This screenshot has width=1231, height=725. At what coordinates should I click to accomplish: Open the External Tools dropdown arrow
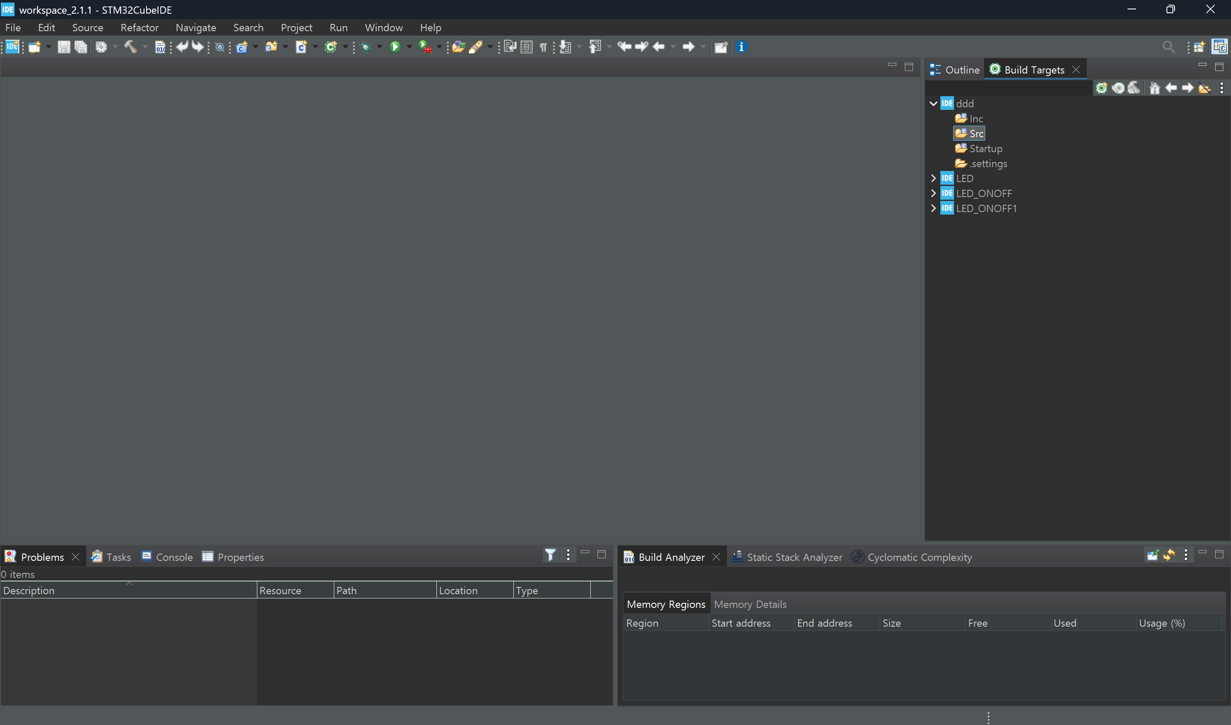439,47
